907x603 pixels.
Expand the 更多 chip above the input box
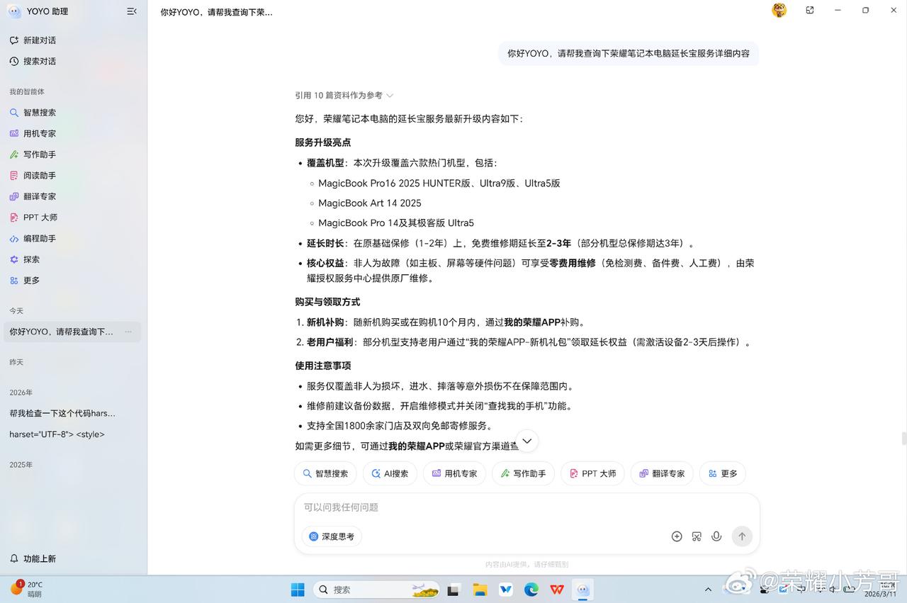coord(722,473)
